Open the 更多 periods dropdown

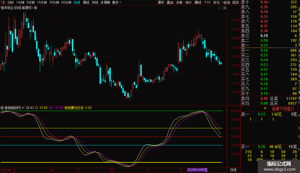(117, 2)
